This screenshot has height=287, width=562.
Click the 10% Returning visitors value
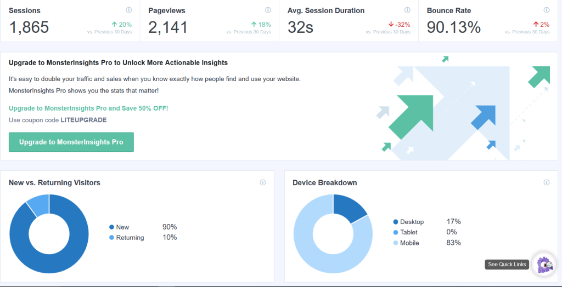pos(170,238)
